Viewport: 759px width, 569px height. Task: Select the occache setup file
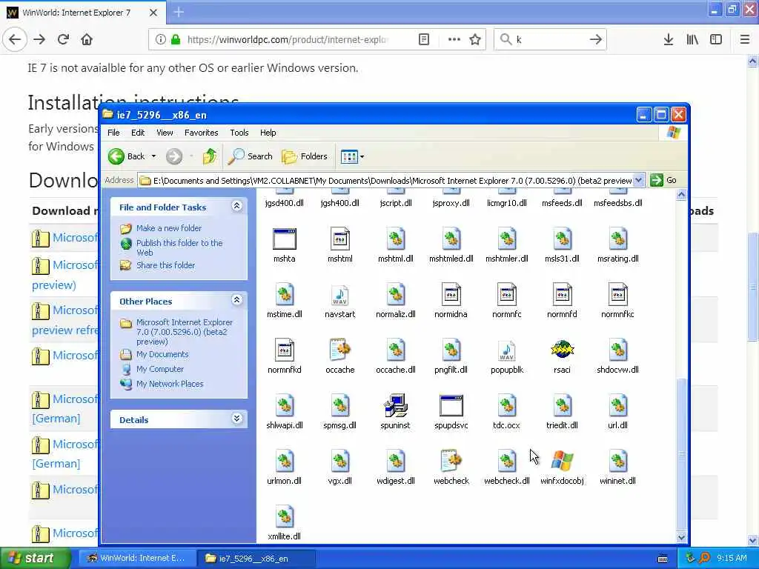coord(339,350)
